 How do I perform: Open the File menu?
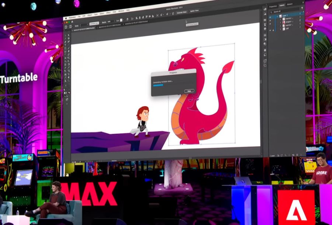pyautogui.click(x=79, y=17)
